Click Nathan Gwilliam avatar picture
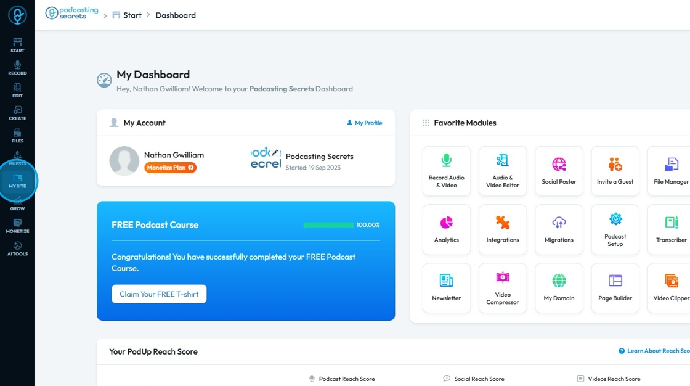The image size is (690, 386). 124,161
